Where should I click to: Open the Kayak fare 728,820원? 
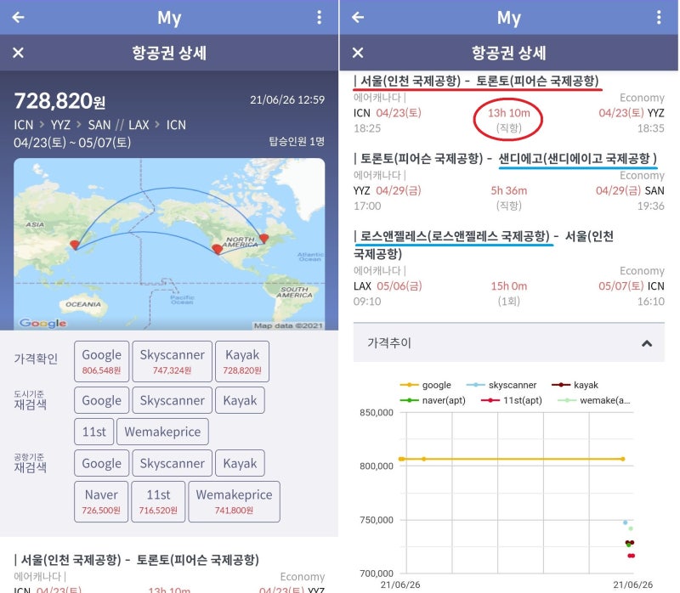click(241, 360)
